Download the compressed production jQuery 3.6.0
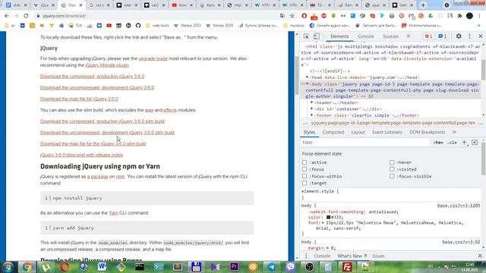The width and height of the screenshot is (486, 273). [92, 77]
